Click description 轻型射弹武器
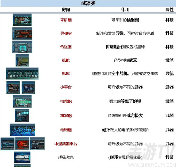 (125, 60)
